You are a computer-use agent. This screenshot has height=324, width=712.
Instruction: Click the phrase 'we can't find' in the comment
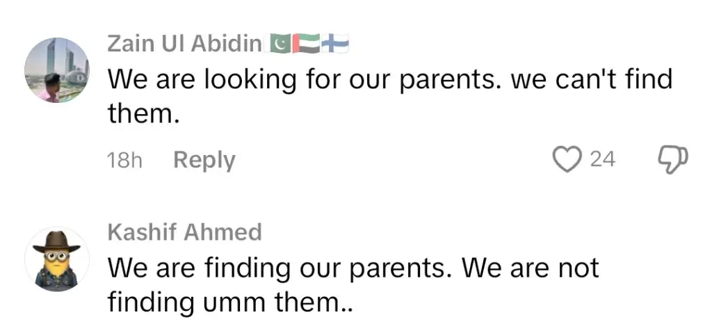tap(591, 80)
